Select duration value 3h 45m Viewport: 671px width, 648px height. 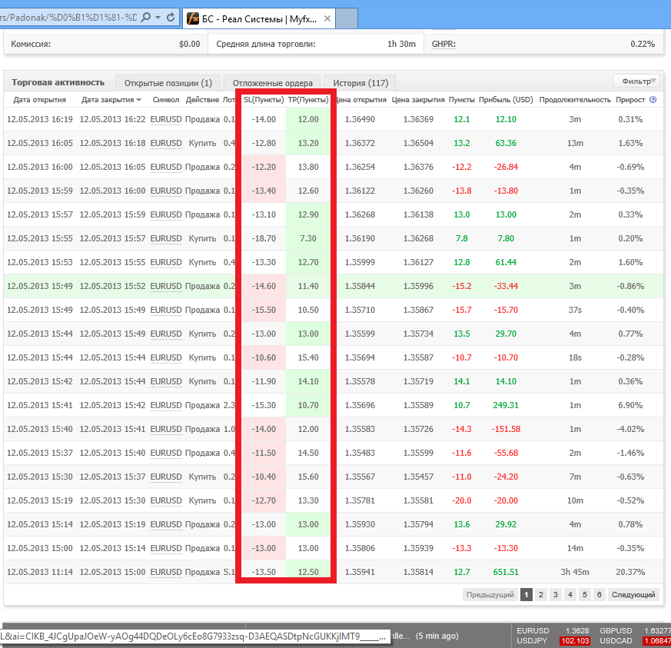click(x=575, y=572)
